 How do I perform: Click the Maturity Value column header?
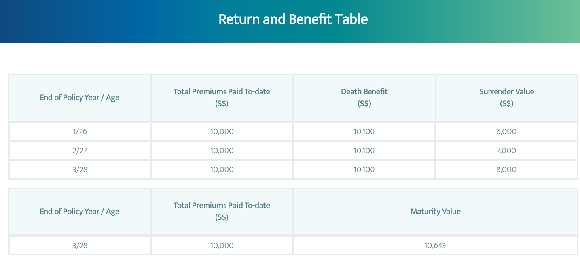(436, 212)
